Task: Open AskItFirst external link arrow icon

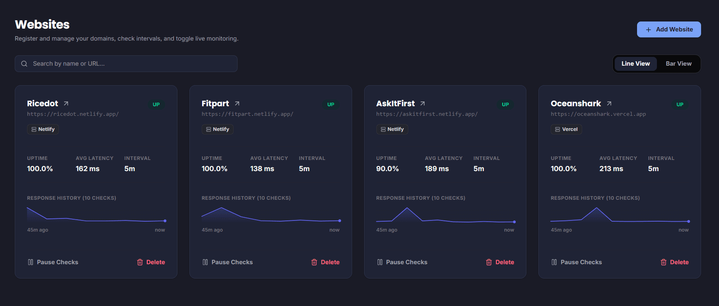Action: click(x=423, y=103)
